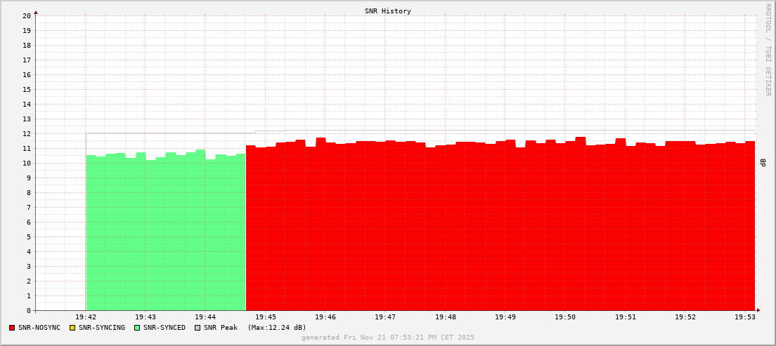The image size is (776, 346).
Task: Click the 19:45 time axis label
Action: [x=265, y=317]
